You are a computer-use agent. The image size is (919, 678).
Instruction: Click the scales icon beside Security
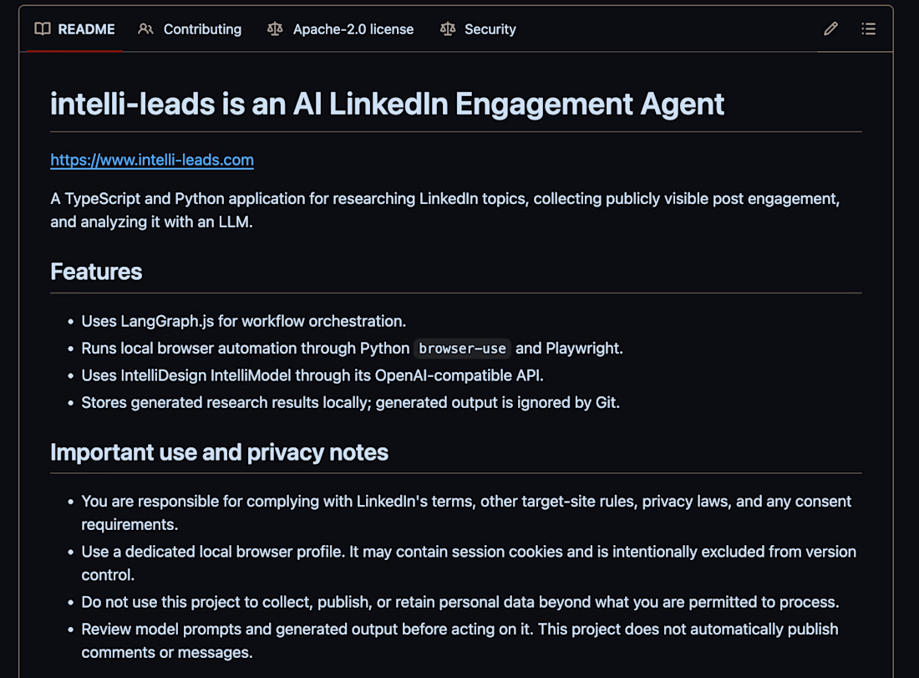(x=448, y=28)
